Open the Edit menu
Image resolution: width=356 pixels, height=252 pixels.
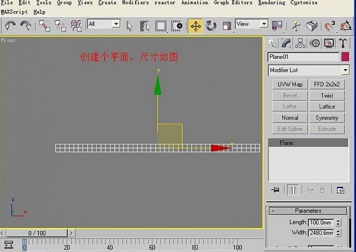[x=24, y=3]
